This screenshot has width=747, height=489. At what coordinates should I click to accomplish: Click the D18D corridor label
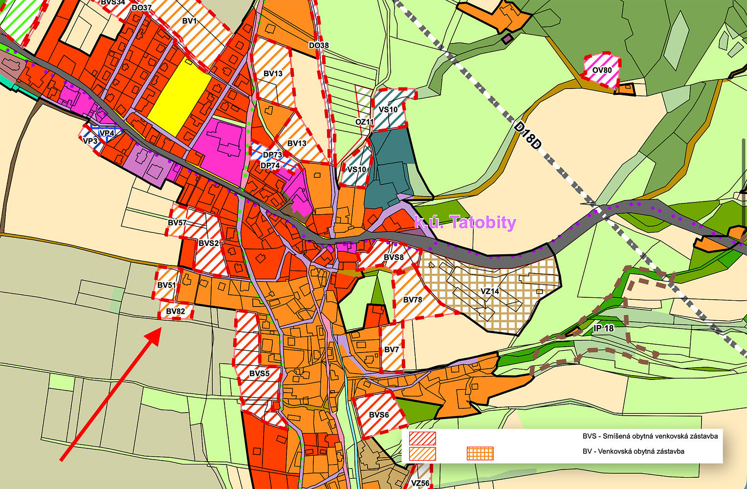[x=528, y=135]
